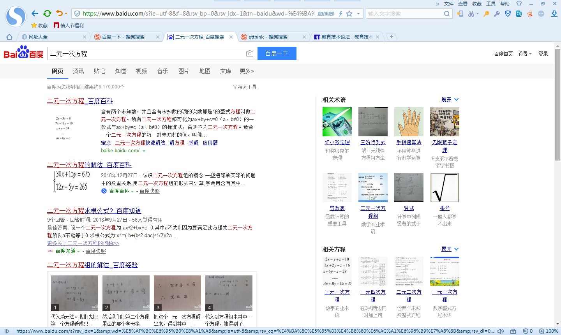Switch to the 网址大全 tab
561x335 pixels.
54,37
